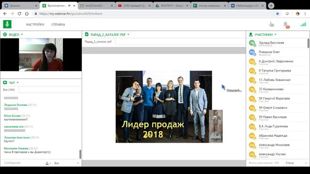The image size is (310, 174).
Task: Click the ВИДЕО panel camera icon
Action: (x=5, y=34)
